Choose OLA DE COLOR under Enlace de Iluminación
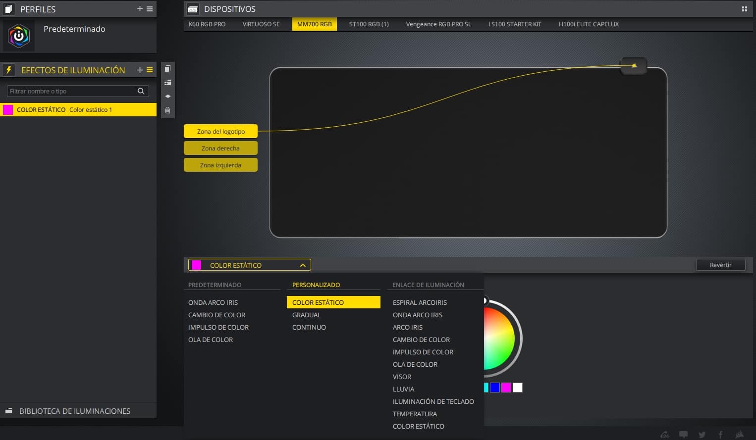 click(415, 364)
